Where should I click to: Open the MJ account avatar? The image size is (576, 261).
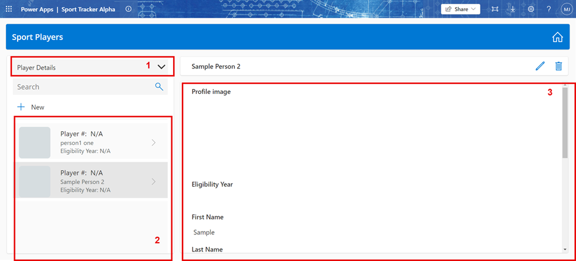566,9
